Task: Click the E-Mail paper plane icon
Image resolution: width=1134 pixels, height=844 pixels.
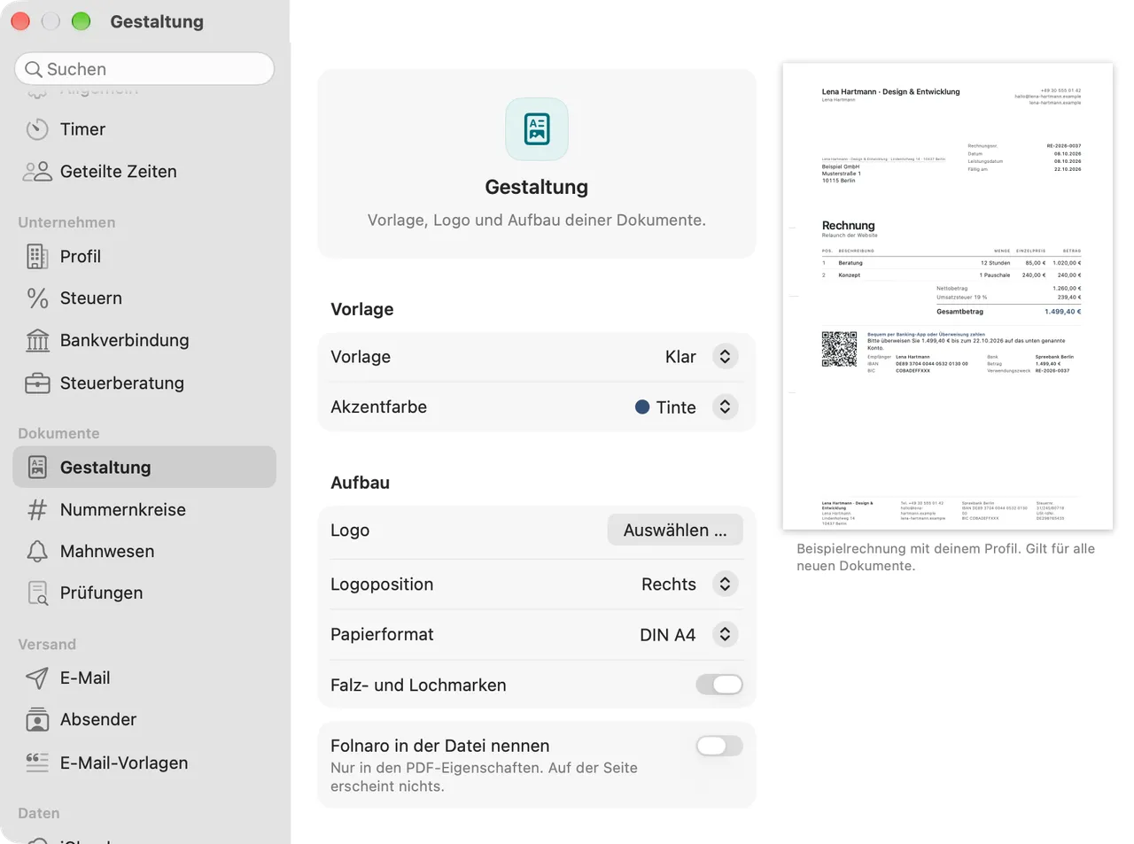Action: pos(37,678)
